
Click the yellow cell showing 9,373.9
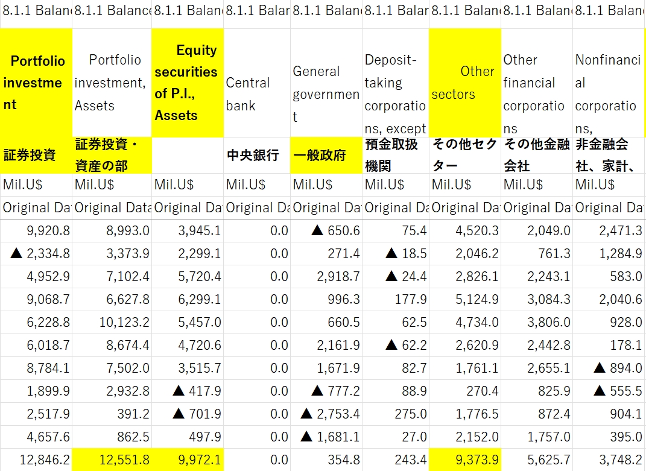(464, 460)
